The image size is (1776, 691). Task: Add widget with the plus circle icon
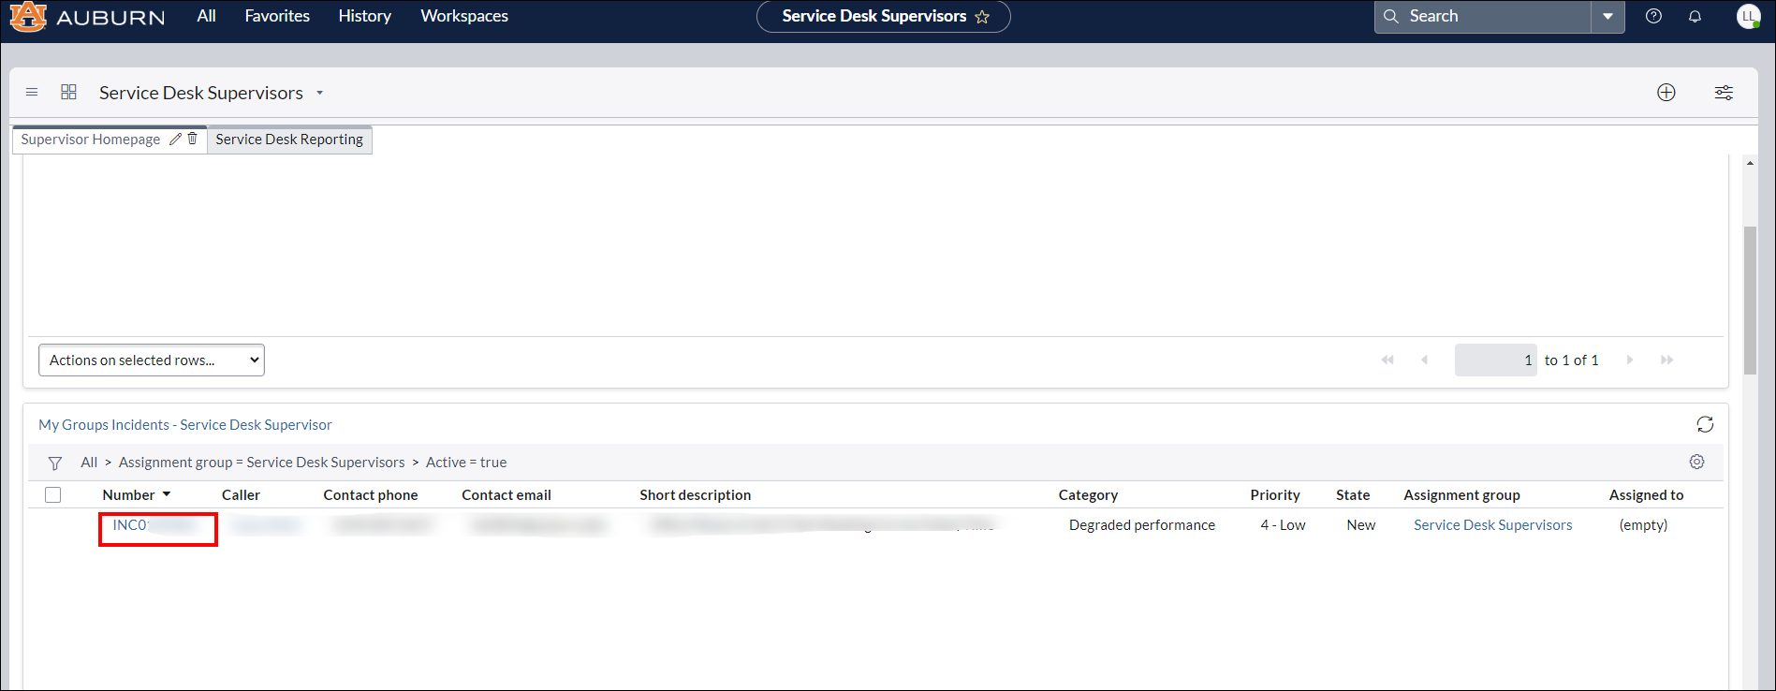click(x=1666, y=92)
